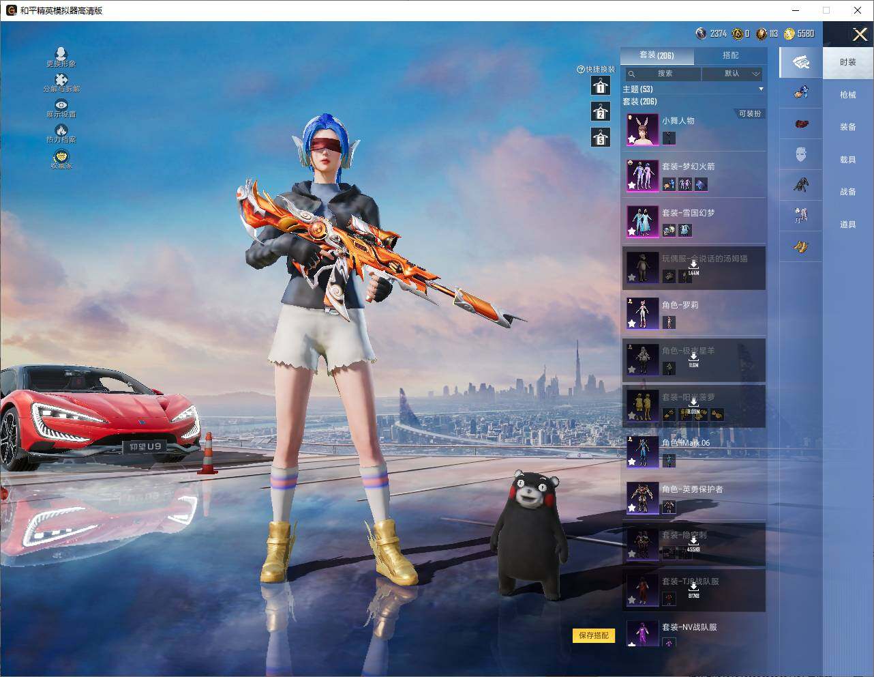This screenshot has height=677, width=874.
Task: Select the 角色-英勇保护者 character thumbnail
Action: [x=642, y=498]
